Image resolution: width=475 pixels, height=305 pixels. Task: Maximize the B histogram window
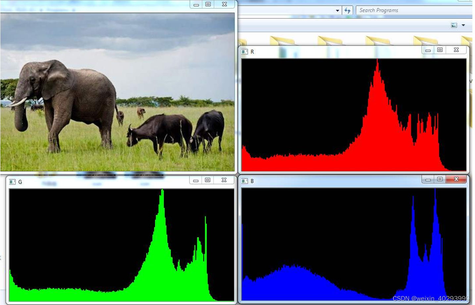(x=440, y=179)
